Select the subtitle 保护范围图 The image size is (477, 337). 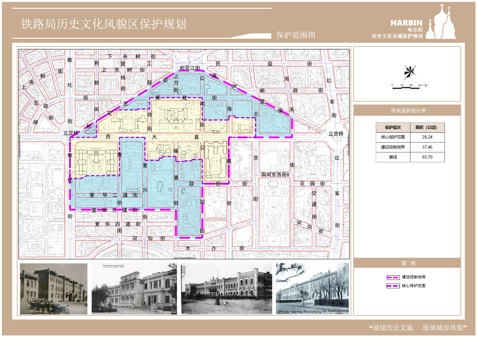pos(296,35)
